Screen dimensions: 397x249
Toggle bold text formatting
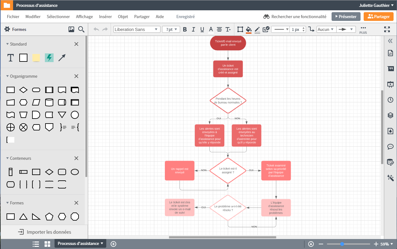(185, 29)
